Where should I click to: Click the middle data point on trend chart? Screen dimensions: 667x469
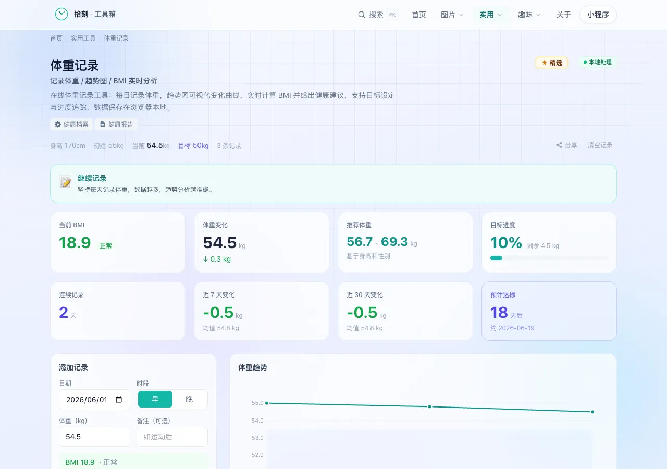pyautogui.click(x=429, y=406)
